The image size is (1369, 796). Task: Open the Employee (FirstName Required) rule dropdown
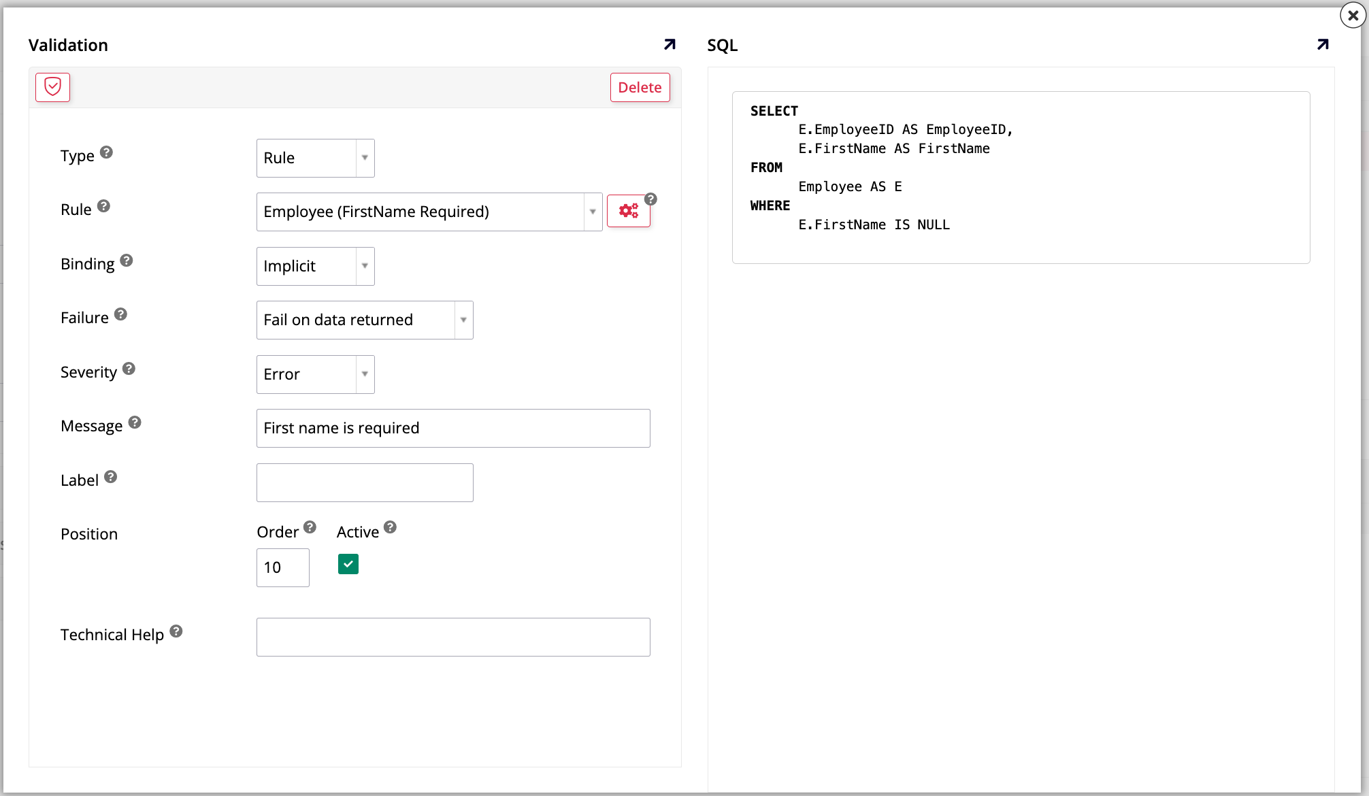point(429,212)
